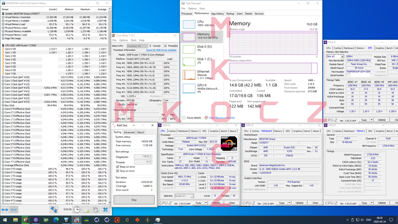Click the orange diamond taskbar icon

[x=137, y=220]
